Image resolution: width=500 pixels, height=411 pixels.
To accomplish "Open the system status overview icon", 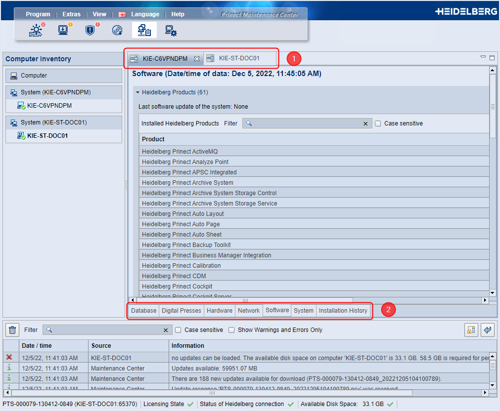I will (36, 31).
